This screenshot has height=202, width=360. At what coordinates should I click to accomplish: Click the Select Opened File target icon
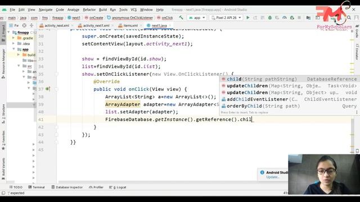[24, 25]
